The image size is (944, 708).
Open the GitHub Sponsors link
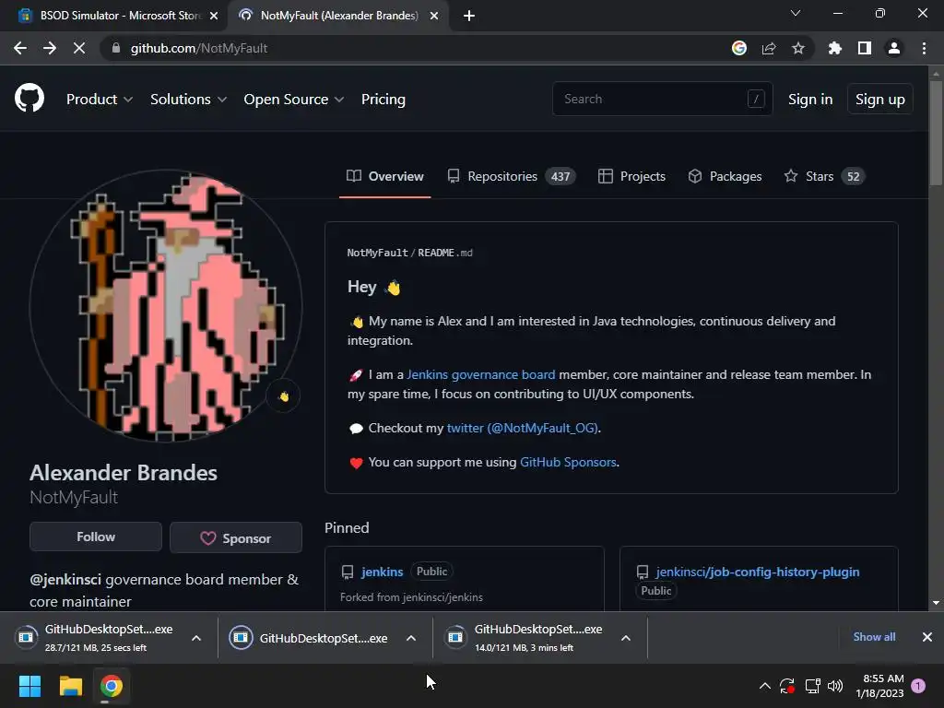point(568,463)
